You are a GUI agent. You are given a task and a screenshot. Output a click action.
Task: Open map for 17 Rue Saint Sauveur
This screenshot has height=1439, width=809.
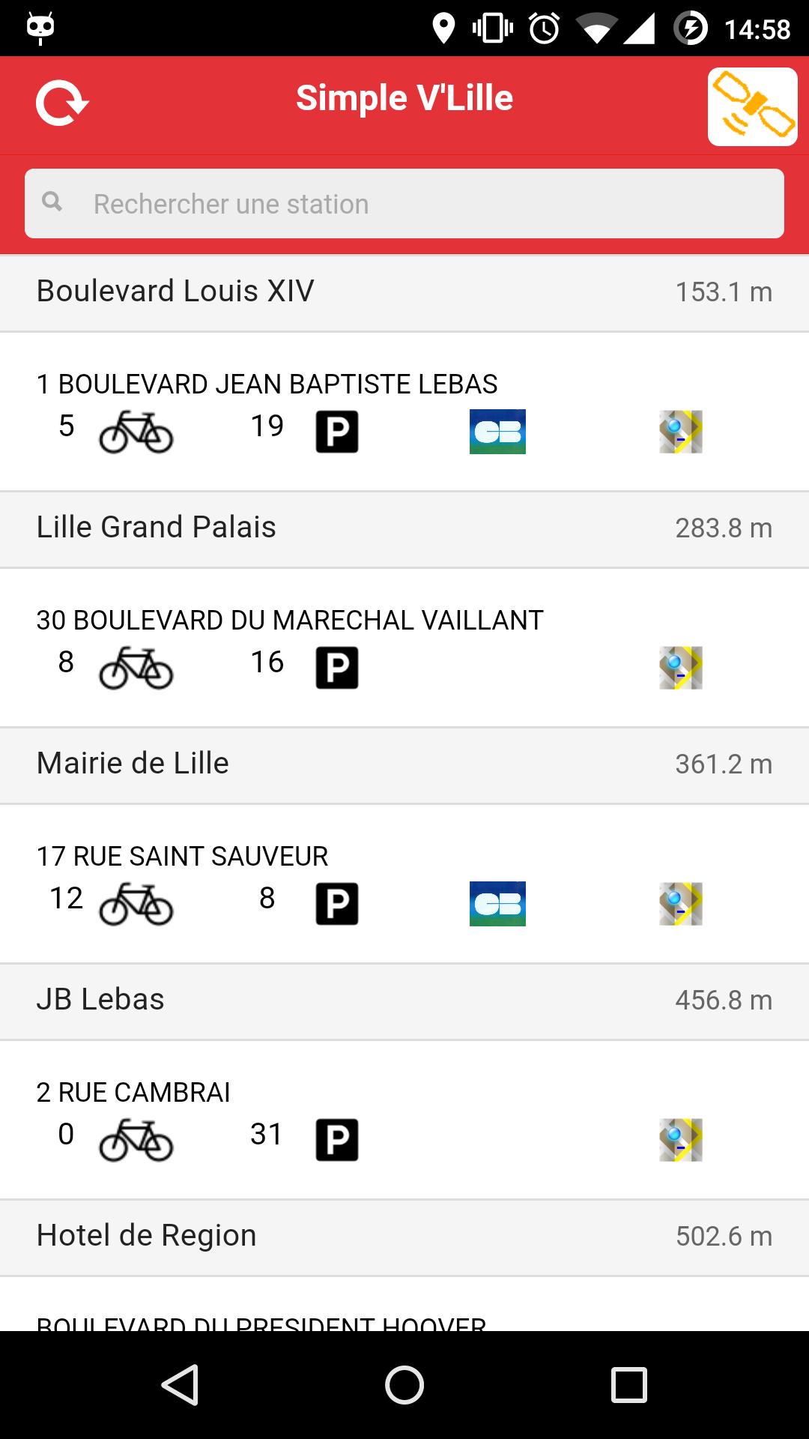[x=680, y=904]
